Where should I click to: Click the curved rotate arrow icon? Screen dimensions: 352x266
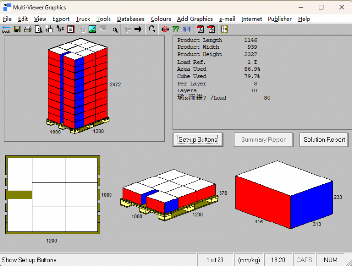pyautogui.click(x=152, y=29)
